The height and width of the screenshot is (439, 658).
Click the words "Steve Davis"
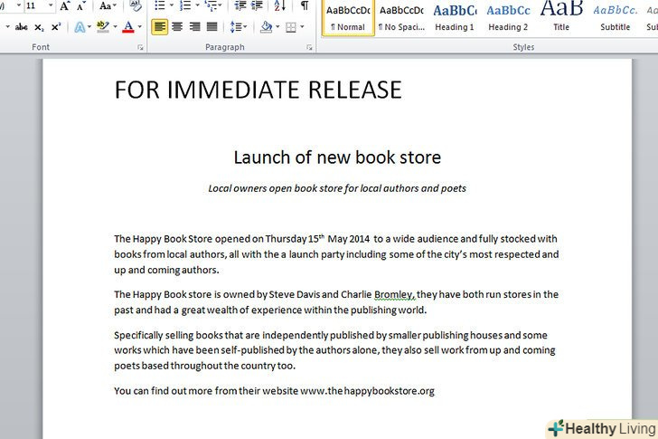[295, 294]
